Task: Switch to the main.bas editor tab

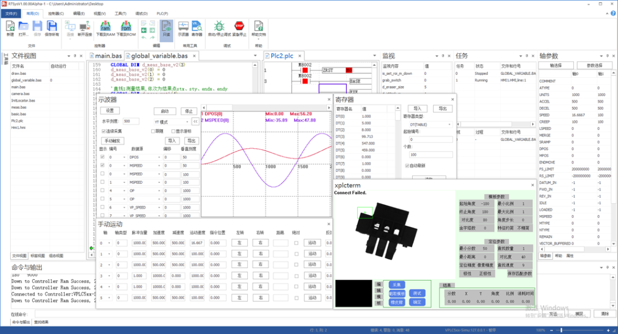Action: click(x=106, y=56)
